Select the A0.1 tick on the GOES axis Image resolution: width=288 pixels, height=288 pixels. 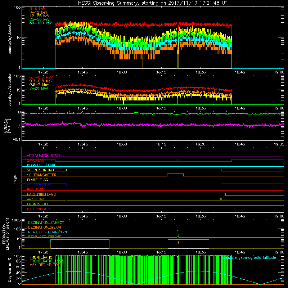click(17, 140)
